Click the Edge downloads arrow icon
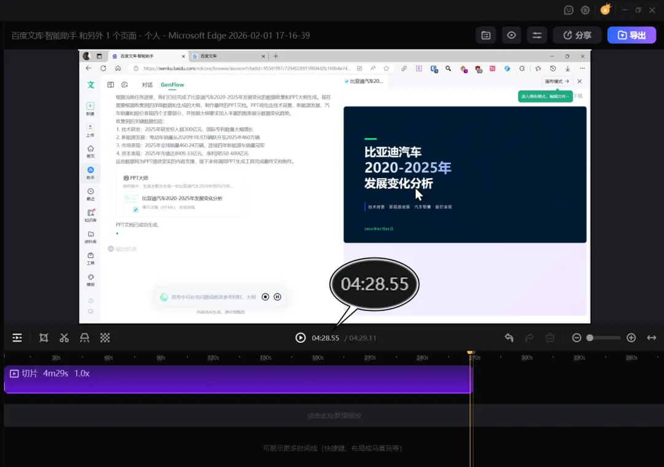The width and height of the screenshot is (664, 467). pyautogui.click(x=567, y=68)
